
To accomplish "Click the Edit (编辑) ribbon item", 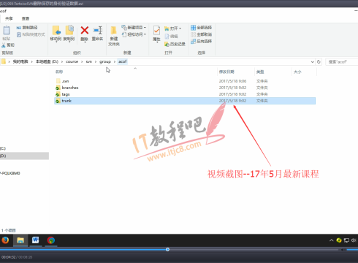I will (172, 37).
